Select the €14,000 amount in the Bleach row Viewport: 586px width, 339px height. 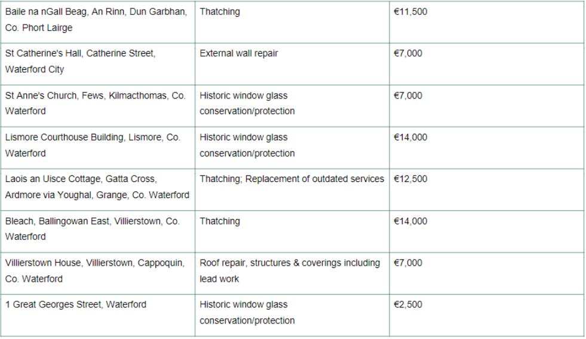(411, 221)
